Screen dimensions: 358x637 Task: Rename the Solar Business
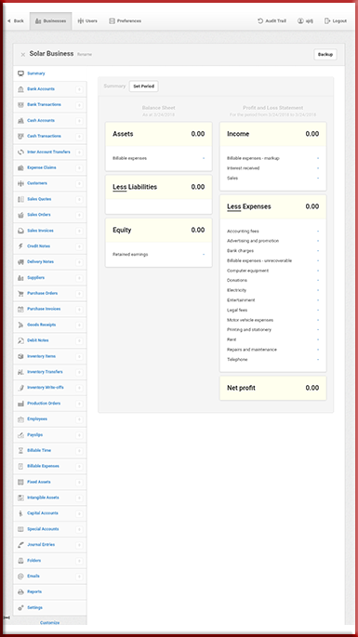(85, 55)
